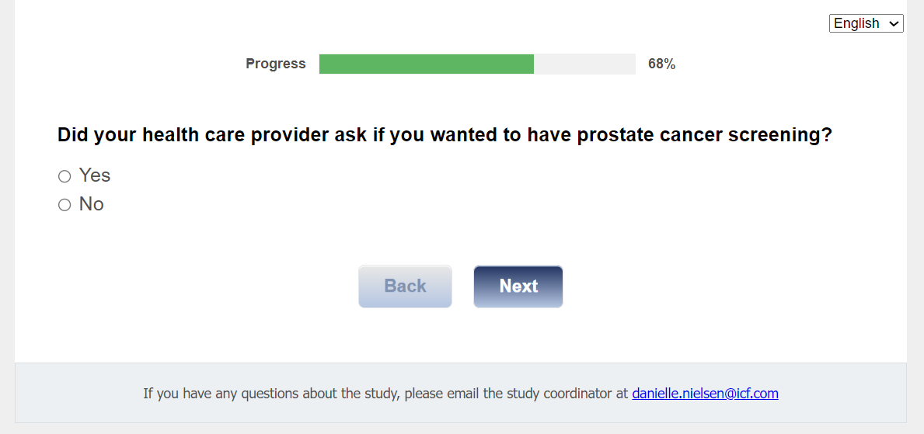924x434 pixels.
Task: Click the word "English" in the language selector
Action: coord(856,23)
